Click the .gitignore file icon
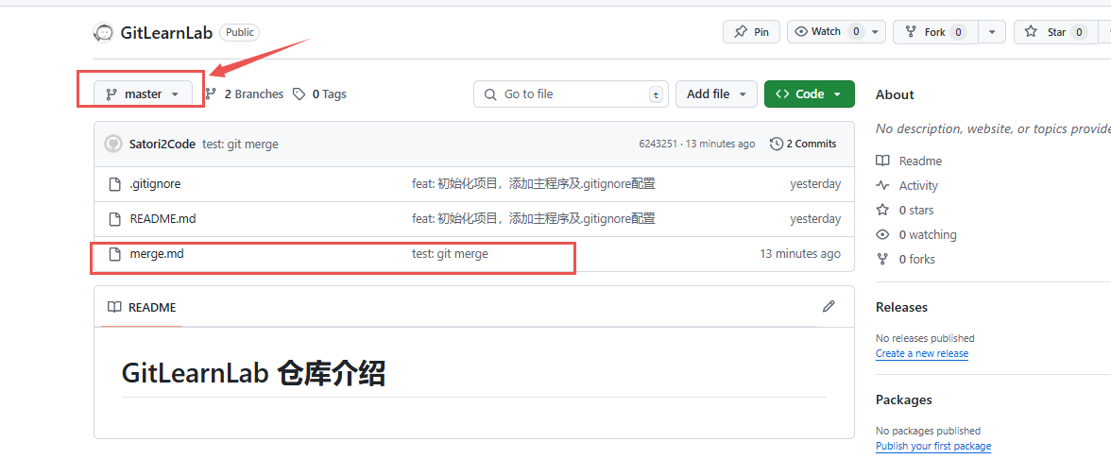This screenshot has height=476, width=1111. 115,184
